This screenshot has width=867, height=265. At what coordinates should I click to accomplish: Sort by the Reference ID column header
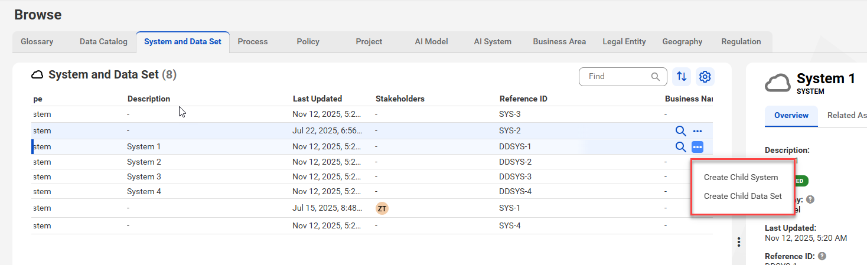[523, 99]
